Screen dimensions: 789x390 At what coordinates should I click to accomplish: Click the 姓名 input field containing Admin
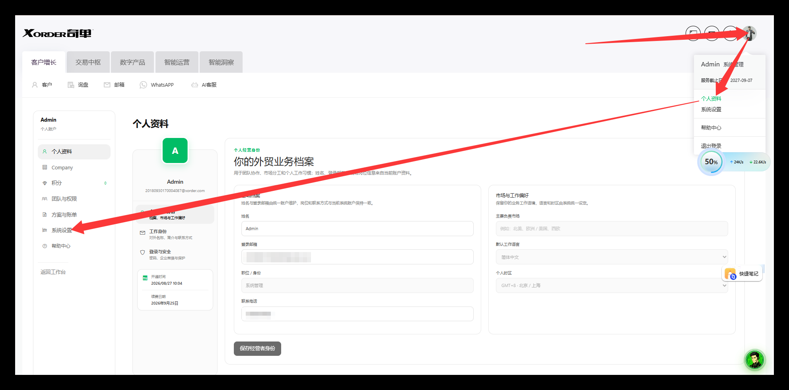coord(357,229)
